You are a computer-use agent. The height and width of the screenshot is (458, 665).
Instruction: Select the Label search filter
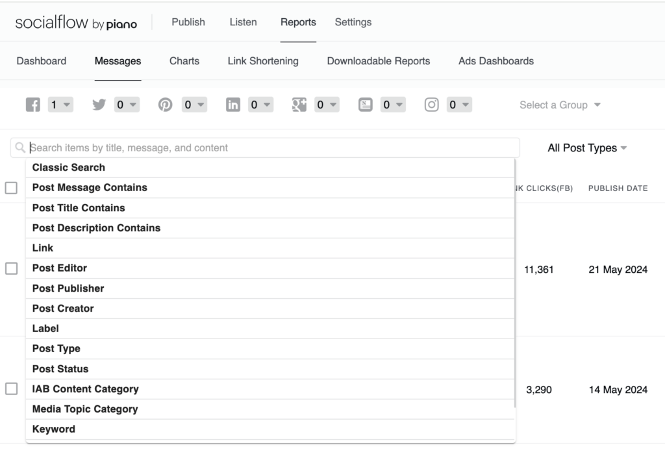point(270,329)
